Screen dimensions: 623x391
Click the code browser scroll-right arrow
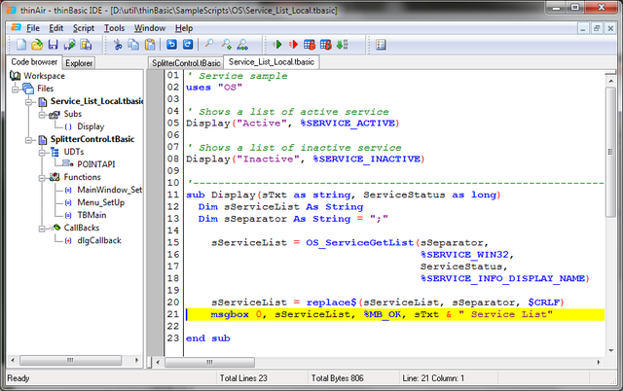point(136,361)
